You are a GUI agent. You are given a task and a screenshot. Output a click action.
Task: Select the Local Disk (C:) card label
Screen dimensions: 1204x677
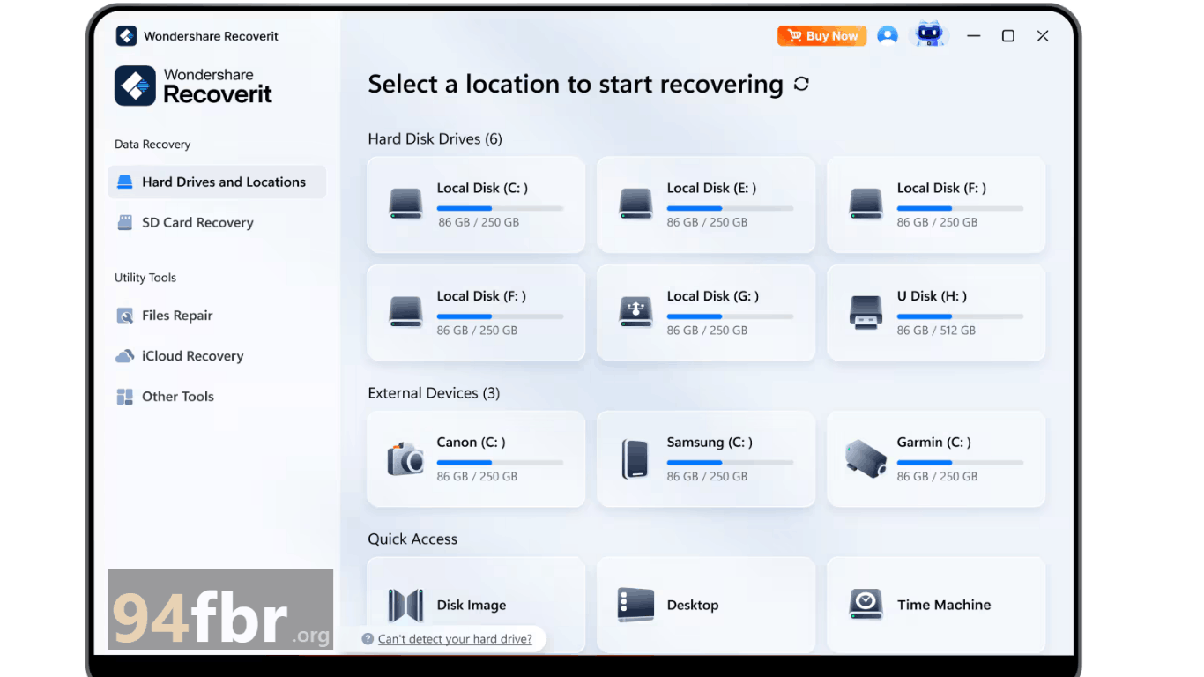pyautogui.click(x=482, y=188)
